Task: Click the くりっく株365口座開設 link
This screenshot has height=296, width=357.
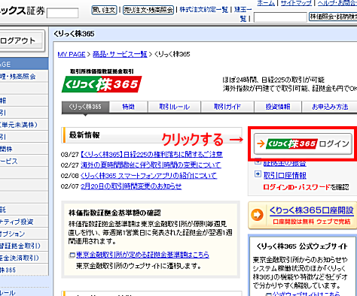Action: (x=312, y=210)
